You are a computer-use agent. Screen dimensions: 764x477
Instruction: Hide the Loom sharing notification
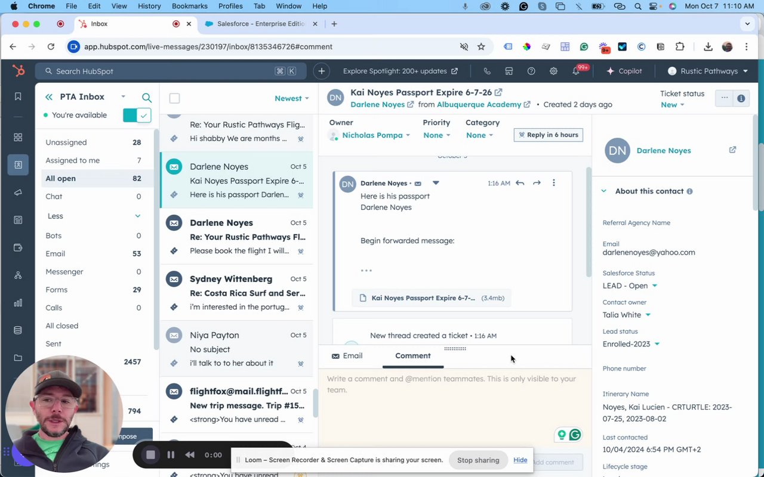tap(520, 460)
